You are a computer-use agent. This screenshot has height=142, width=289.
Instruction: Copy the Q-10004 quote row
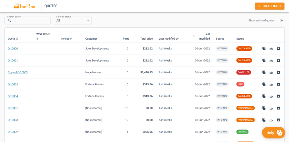(264, 96)
